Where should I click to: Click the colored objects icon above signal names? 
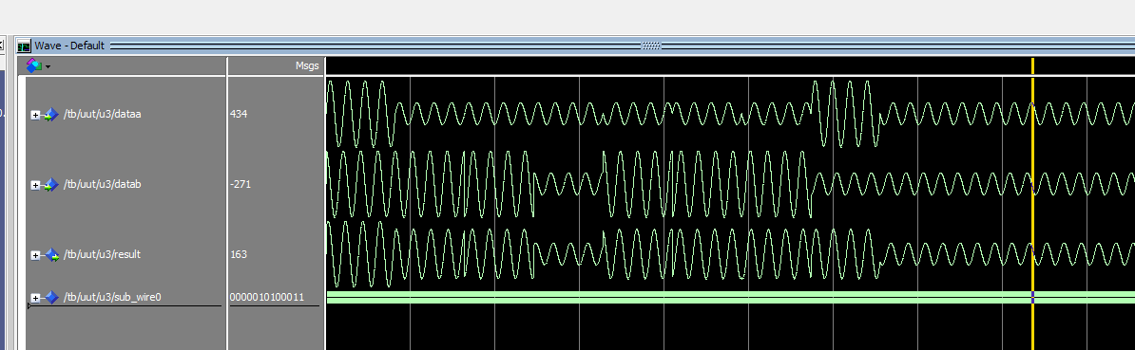[x=34, y=65]
